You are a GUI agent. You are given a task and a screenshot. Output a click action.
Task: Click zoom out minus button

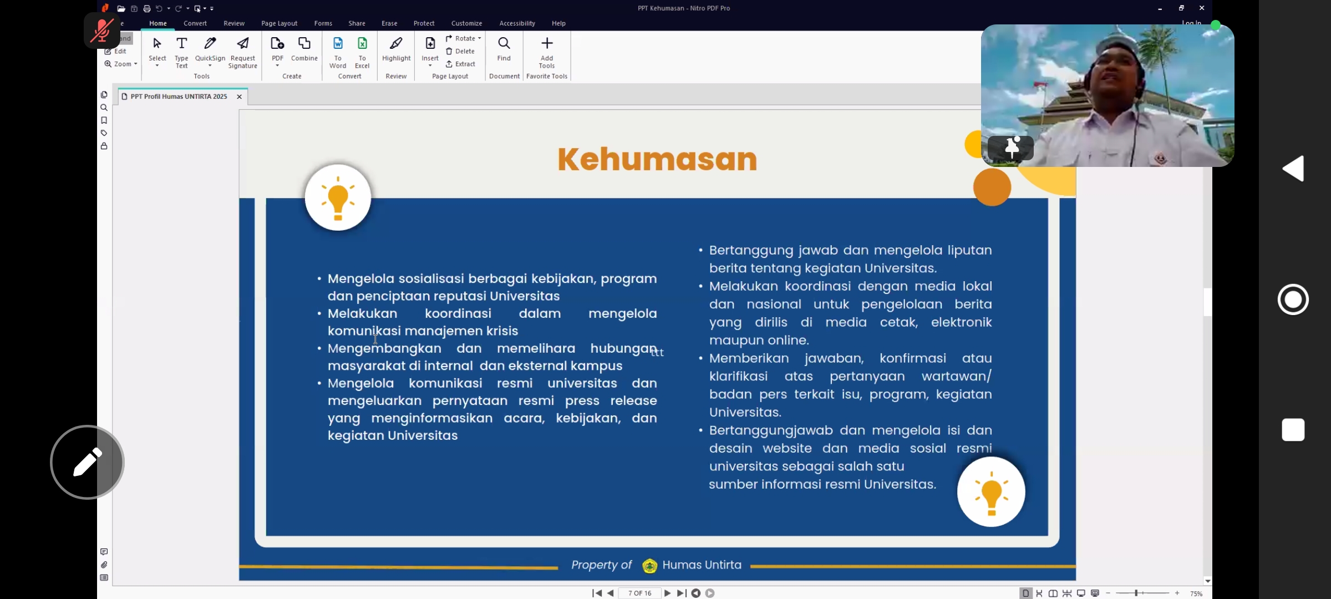coord(1108,593)
